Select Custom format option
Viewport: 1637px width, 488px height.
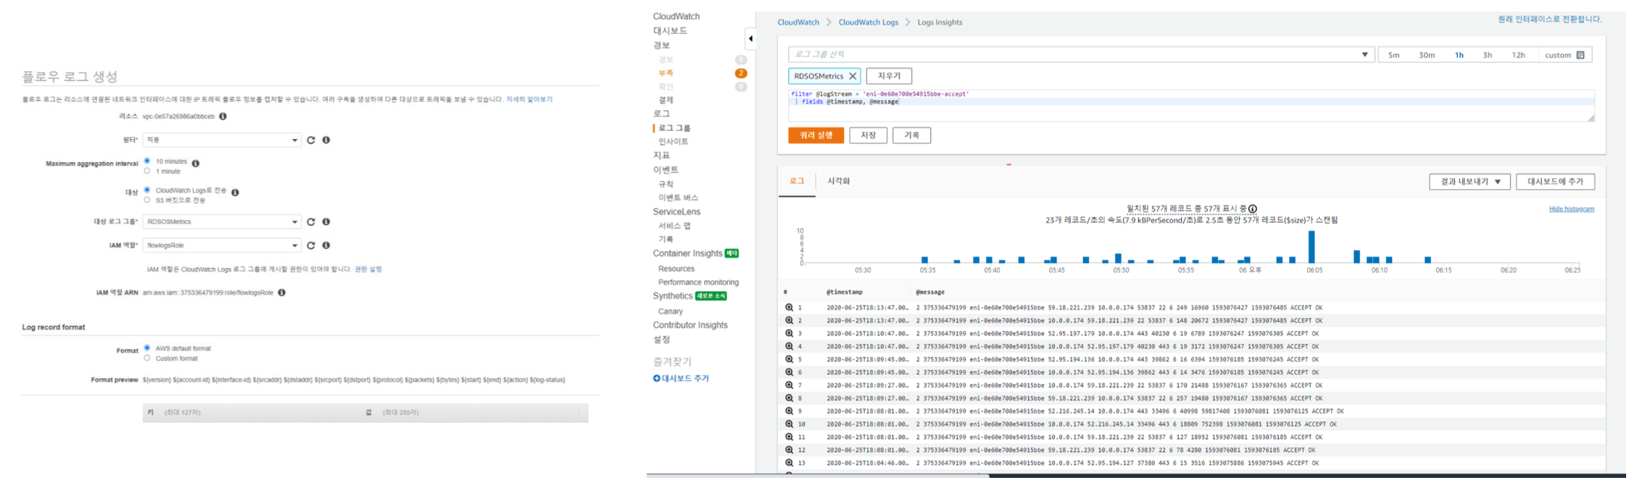[147, 358]
